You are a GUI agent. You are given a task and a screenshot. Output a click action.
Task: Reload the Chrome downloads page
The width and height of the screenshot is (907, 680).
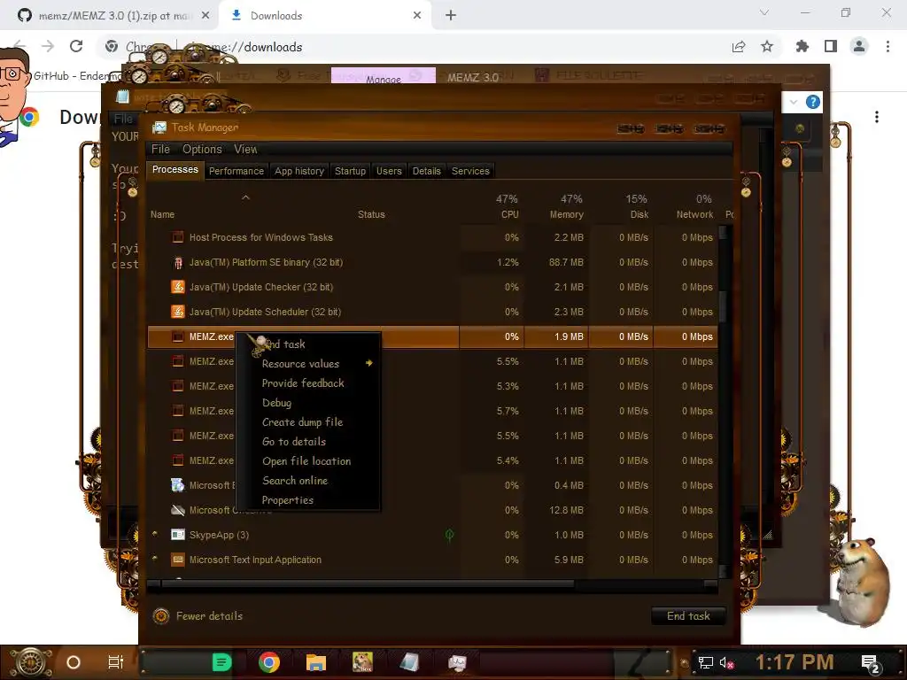click(x=76, y=46)
